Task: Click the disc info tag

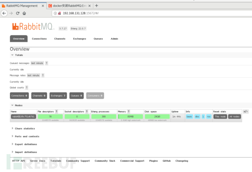Action: tap(197, 117)
